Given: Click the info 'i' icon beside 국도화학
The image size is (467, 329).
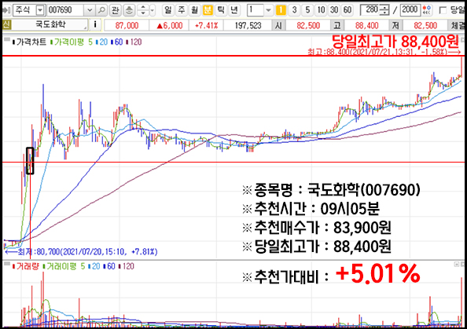Looking at the screenshot, I should pos(95,24).
